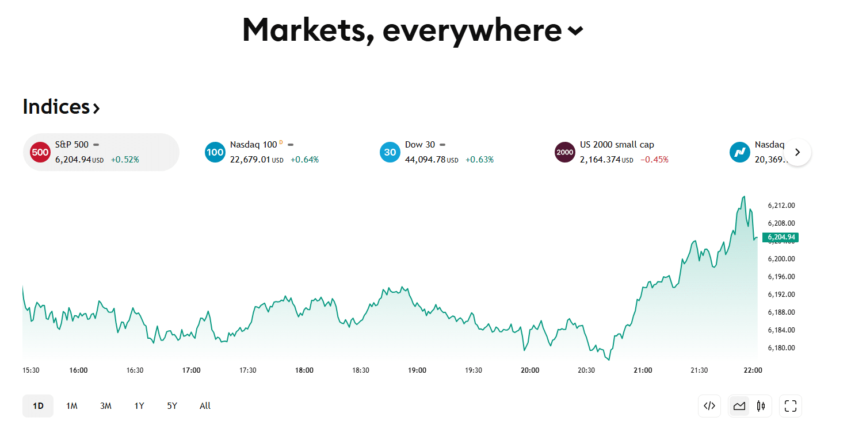Screen dimensions: 851x437
Task: Click the Dow 30 round logo icon
Action: point(390,152)
